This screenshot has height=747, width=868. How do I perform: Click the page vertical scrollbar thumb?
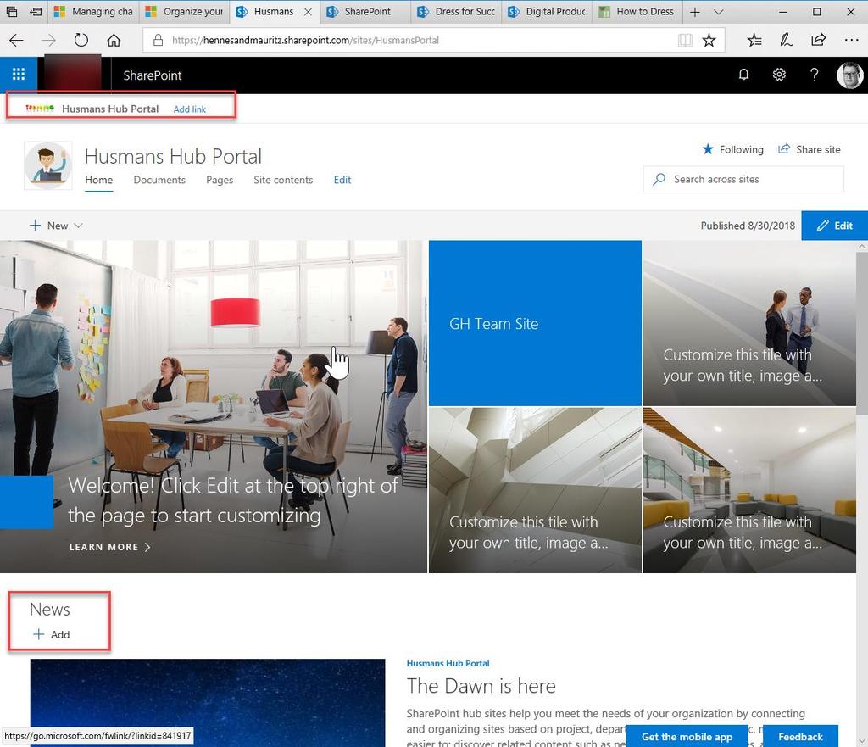(862, 332)
